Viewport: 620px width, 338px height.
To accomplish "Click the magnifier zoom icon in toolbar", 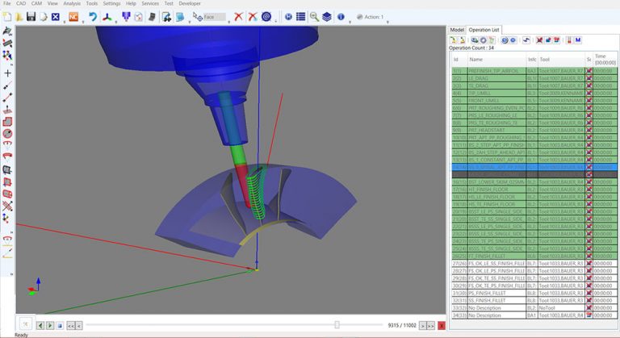I will tap(314, 17).
